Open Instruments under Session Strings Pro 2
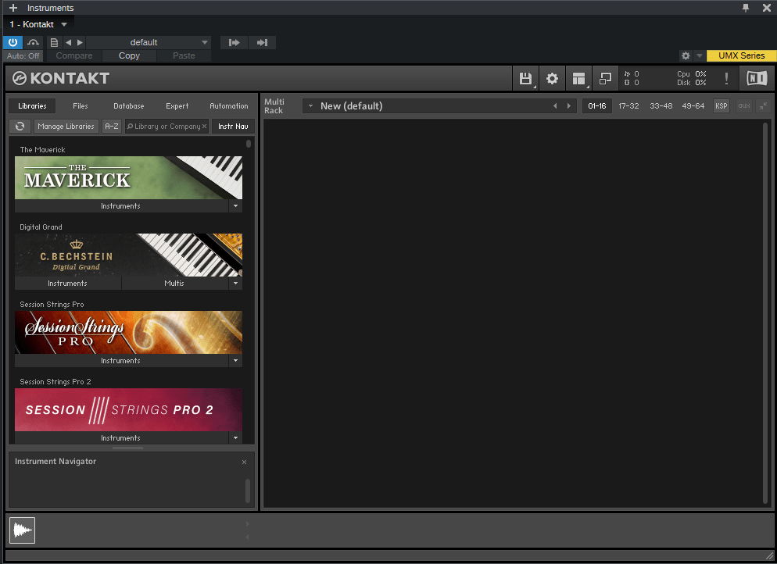 [x=121, y=437]
